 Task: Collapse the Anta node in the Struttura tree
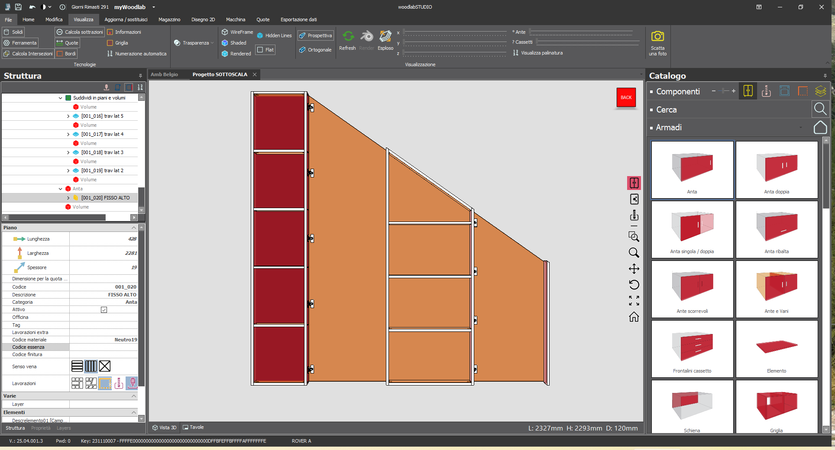click(60, 189)
